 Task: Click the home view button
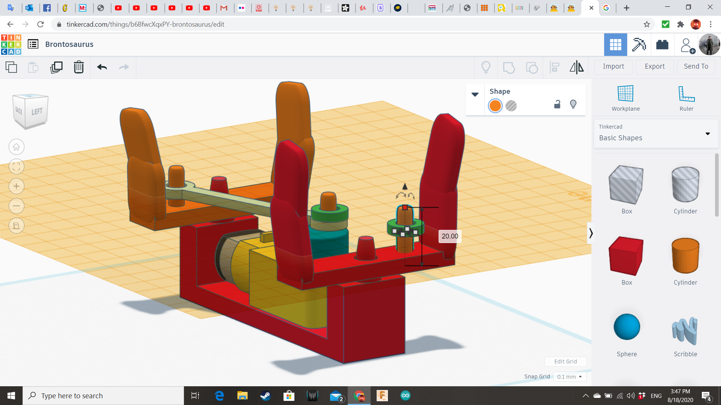16,147
